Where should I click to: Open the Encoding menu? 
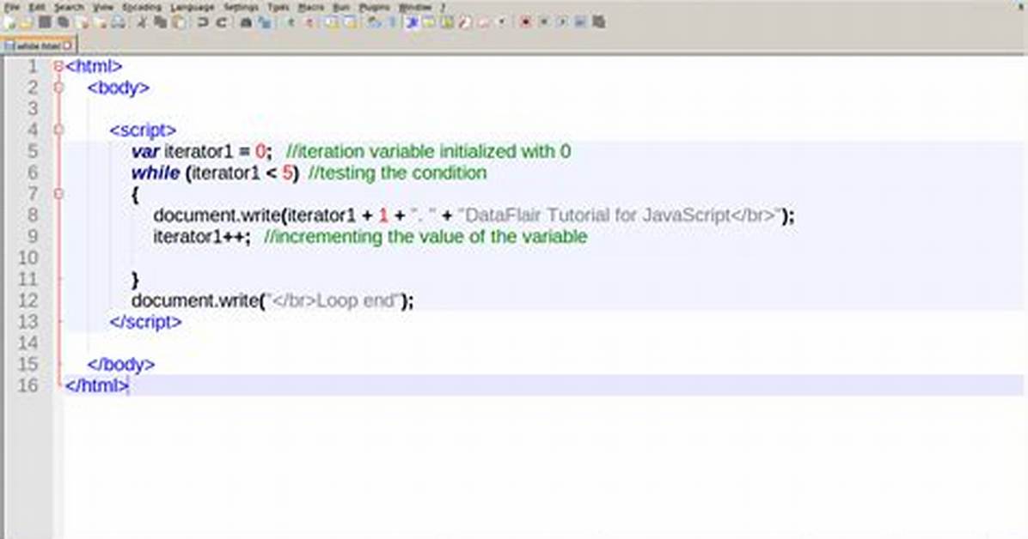142,7
